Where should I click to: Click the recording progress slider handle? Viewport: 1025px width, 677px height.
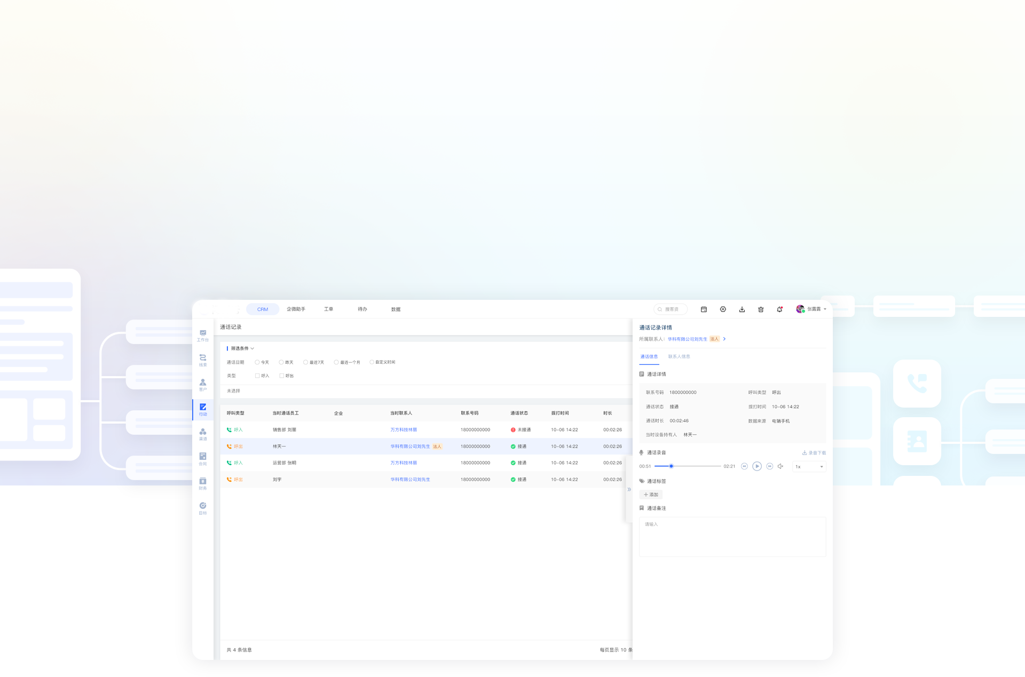pos(671,466)
